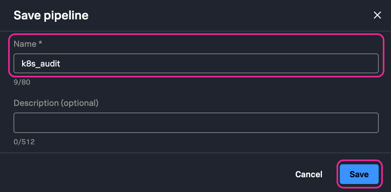Viewport: 391px width, 192px height.
Task: Click the 0/512 character counter
Action: (x=24, y=142)
